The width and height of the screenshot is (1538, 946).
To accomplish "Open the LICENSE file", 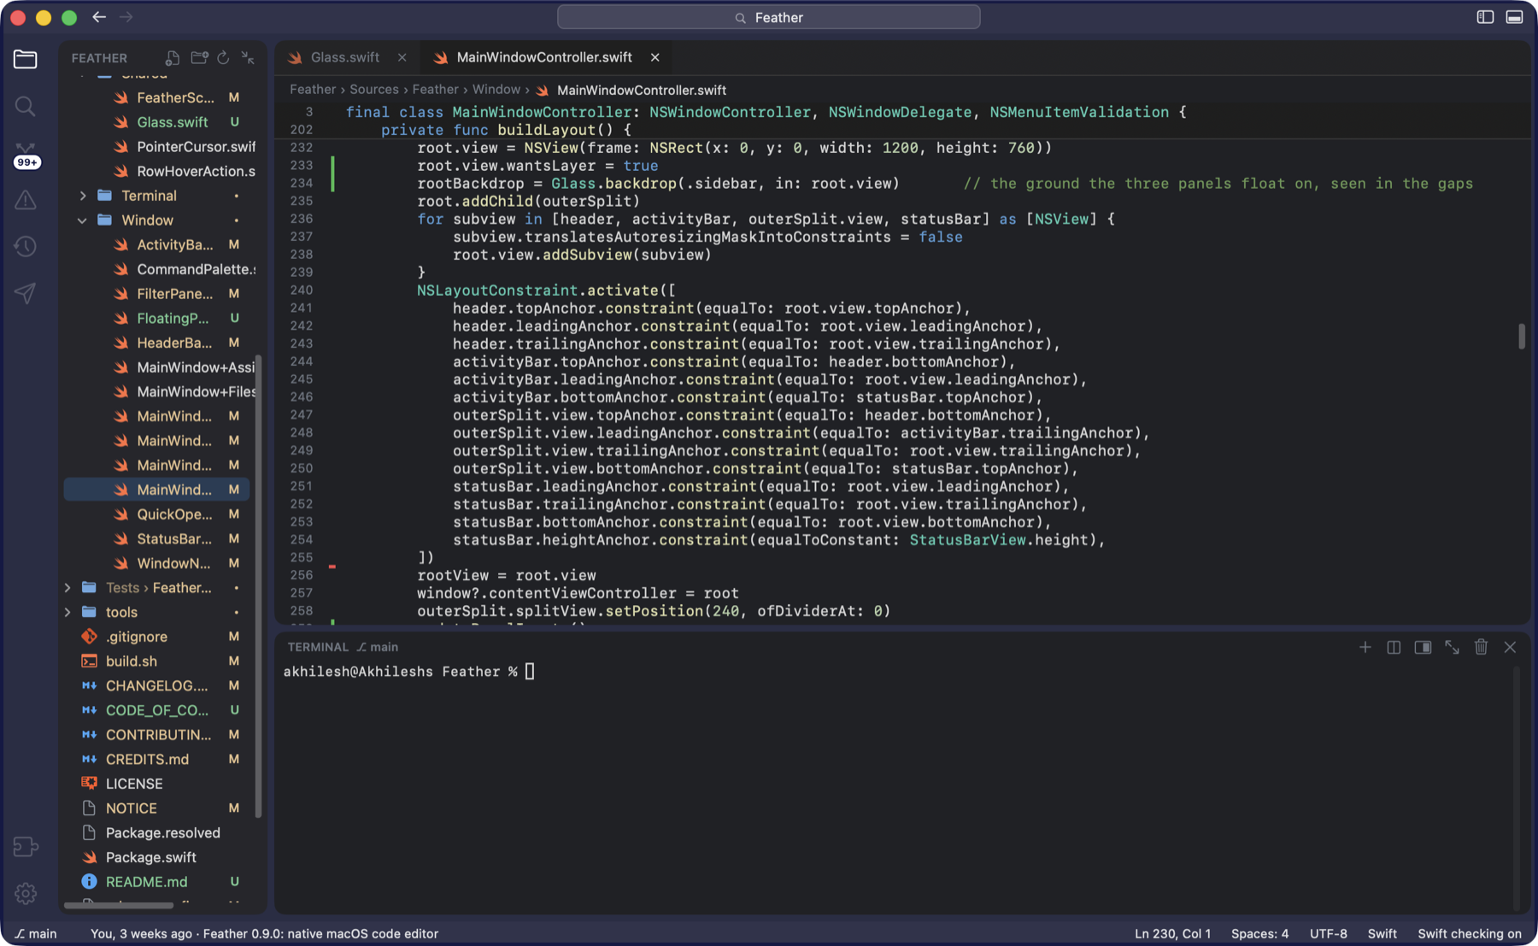I will 157,784.
